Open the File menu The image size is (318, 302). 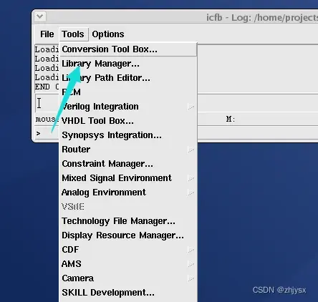(x=47, y=34)
